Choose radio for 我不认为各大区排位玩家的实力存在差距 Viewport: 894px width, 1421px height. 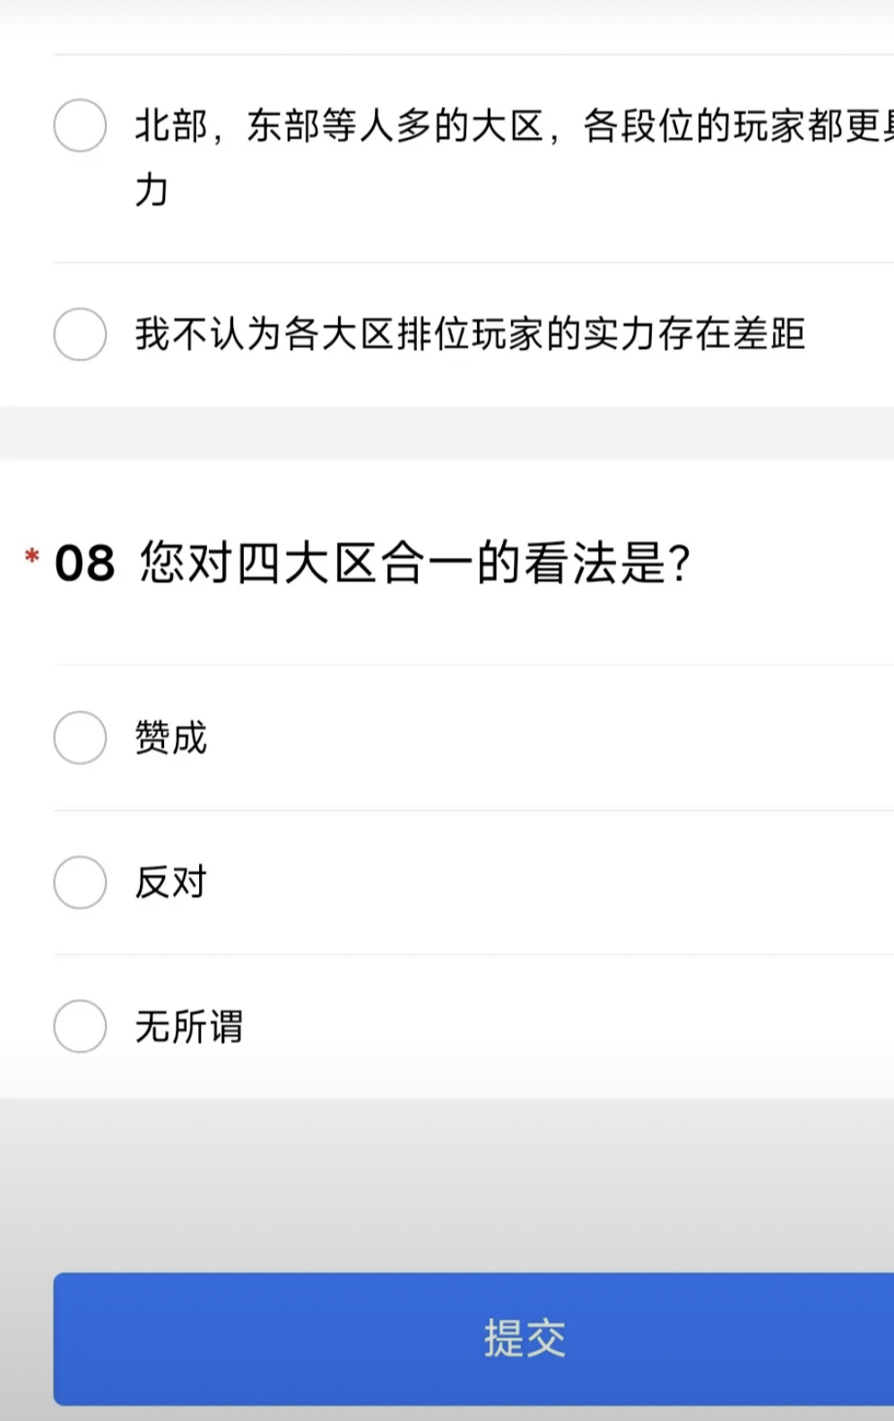[80, 334]
